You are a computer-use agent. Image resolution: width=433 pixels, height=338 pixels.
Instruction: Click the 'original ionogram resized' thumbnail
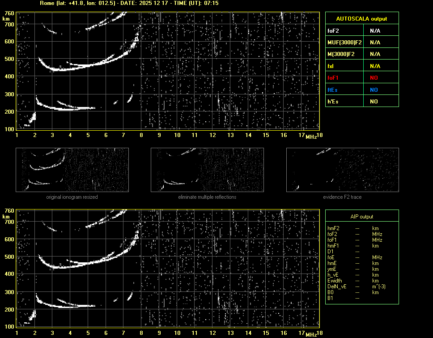[72, 170]
